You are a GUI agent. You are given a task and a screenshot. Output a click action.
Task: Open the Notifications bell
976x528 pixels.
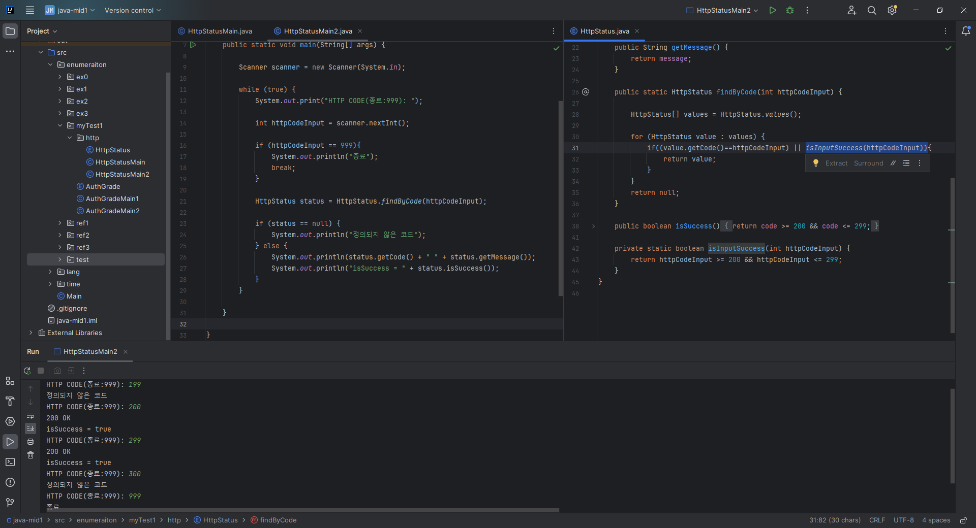966,31
